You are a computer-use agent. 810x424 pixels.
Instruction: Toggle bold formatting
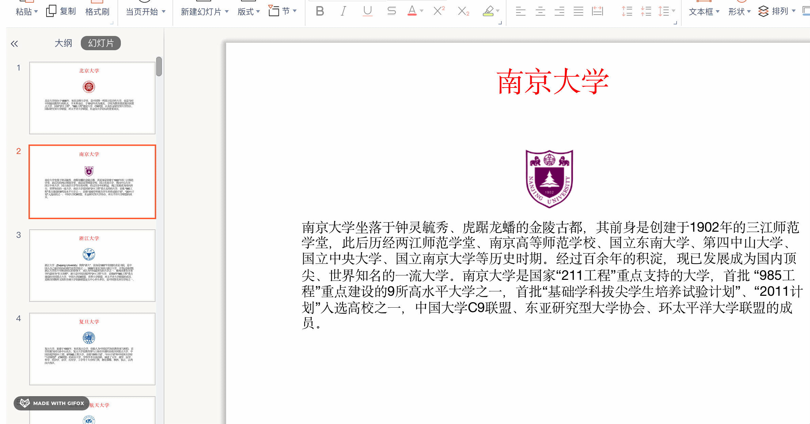(319, 11)
